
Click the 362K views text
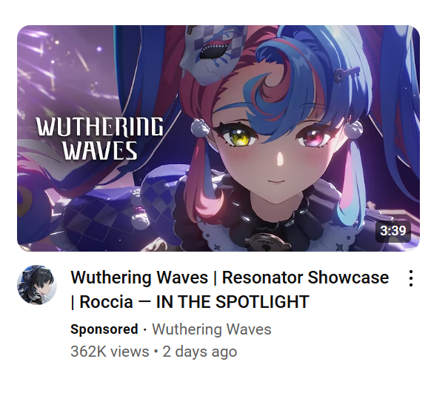pyautogui.click(x=110, y=352)
